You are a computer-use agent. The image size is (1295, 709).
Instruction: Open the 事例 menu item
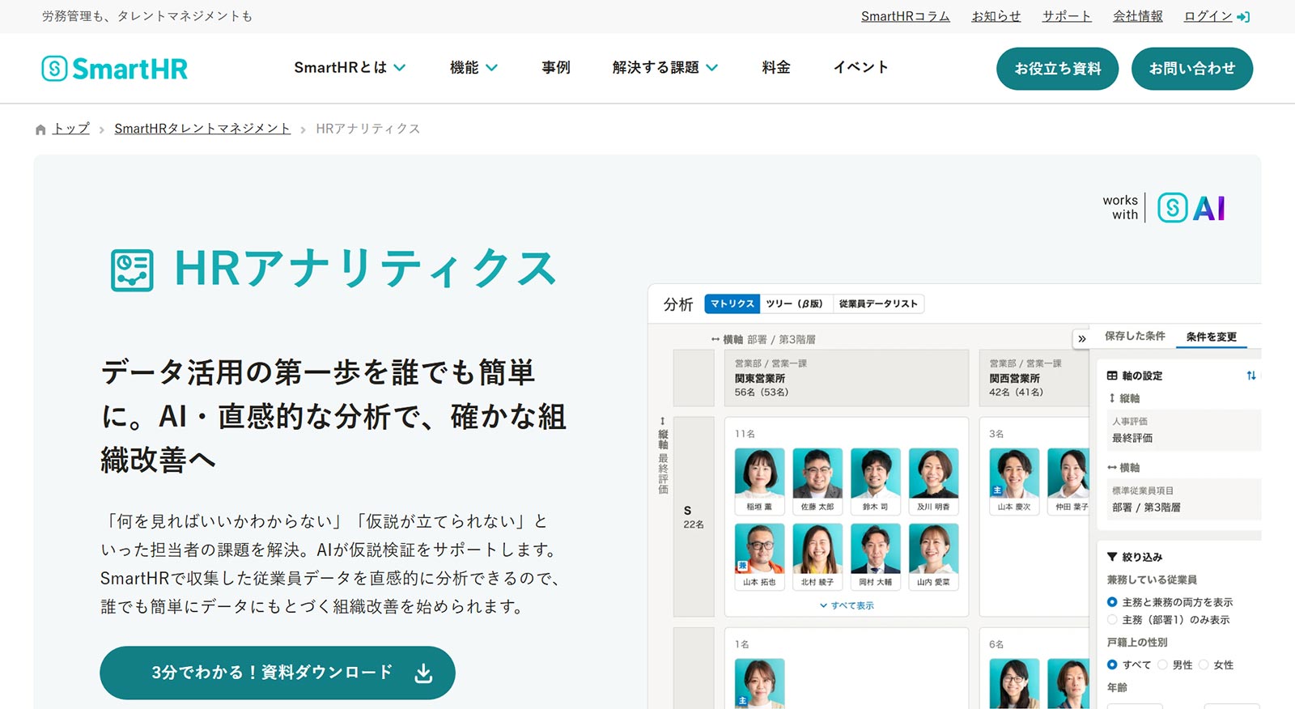[x=556, y=68]
